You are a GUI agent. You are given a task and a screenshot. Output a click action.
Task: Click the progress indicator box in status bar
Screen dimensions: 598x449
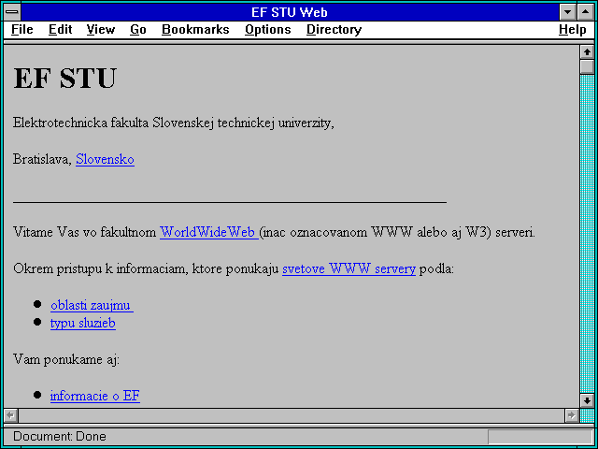pos(540,437)
